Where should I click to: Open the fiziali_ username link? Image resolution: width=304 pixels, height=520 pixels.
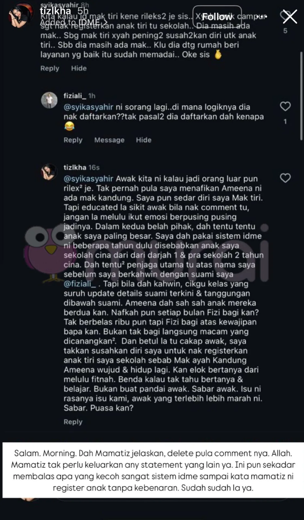tap(75, 96)
